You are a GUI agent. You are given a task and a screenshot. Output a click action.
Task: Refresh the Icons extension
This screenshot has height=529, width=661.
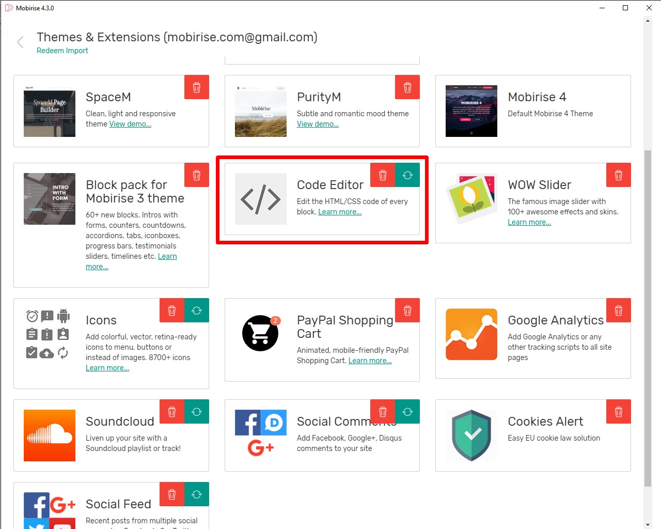pyautogui.click(x=197, y=310)
